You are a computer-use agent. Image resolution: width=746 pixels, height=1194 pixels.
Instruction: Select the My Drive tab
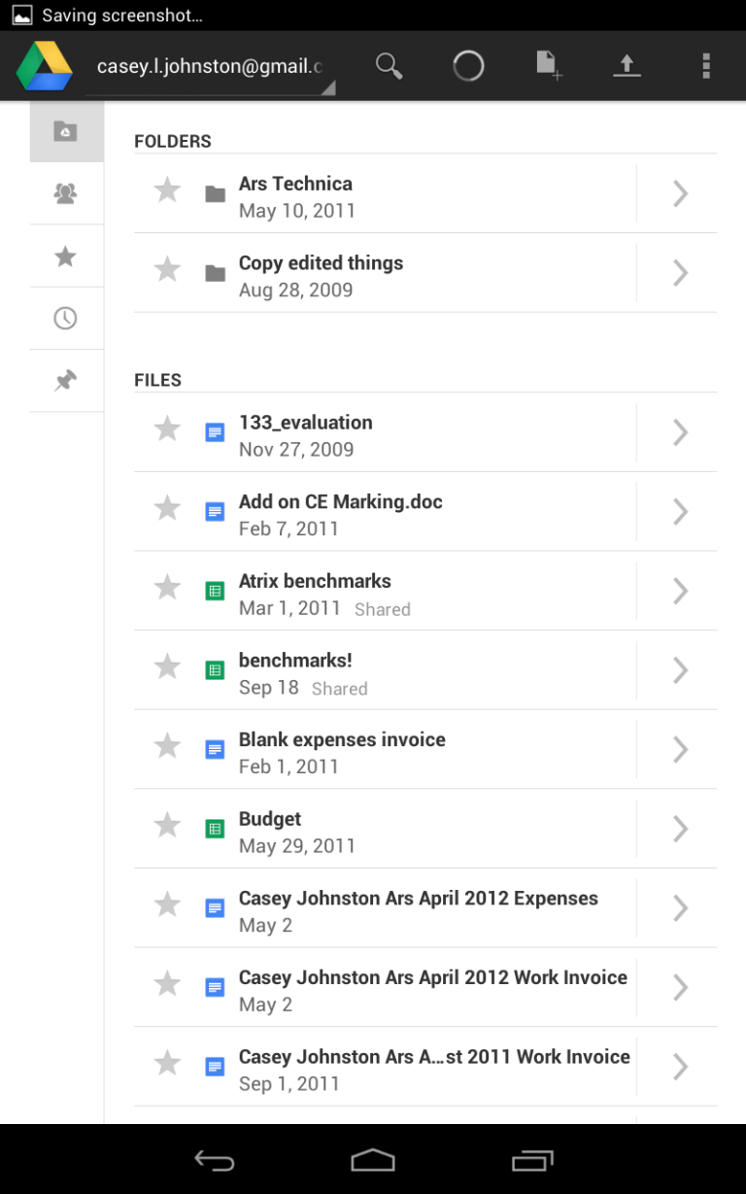click(65, 130)
